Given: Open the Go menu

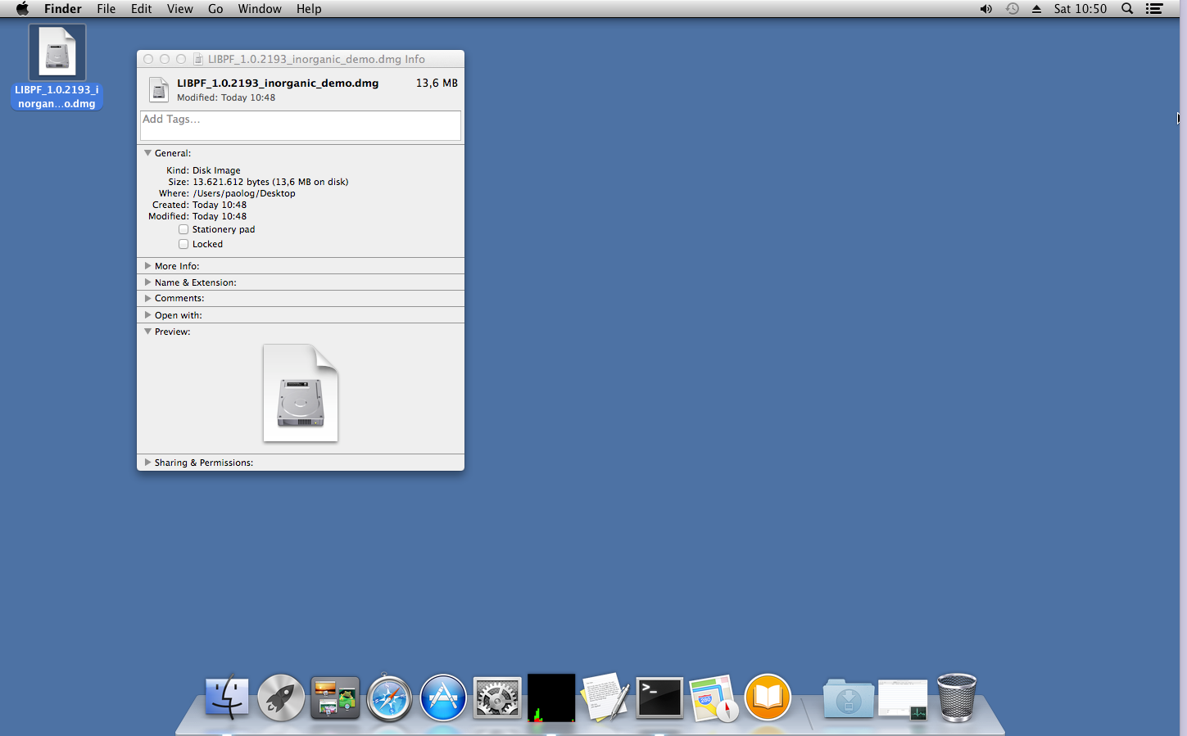Looking at the screenshot, I should (x=215, y=9).
